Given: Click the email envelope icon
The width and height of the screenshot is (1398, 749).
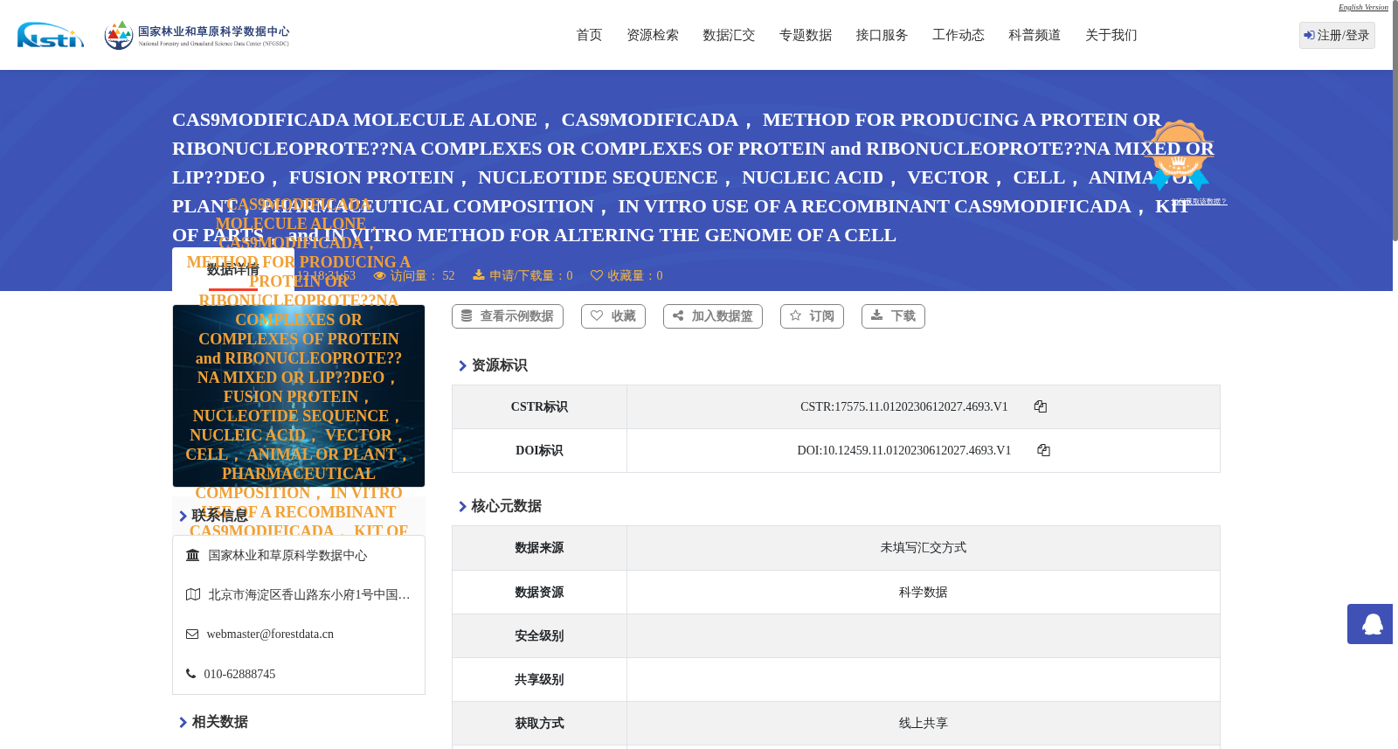Looking at the screenshot, I should pos(192,635).
